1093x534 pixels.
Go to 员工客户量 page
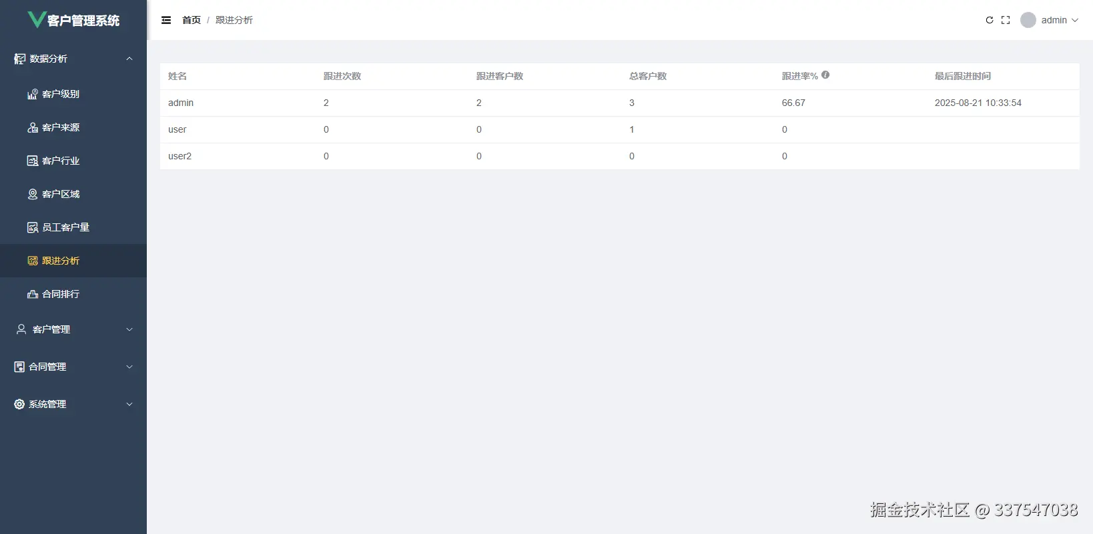tap(65, 227)
